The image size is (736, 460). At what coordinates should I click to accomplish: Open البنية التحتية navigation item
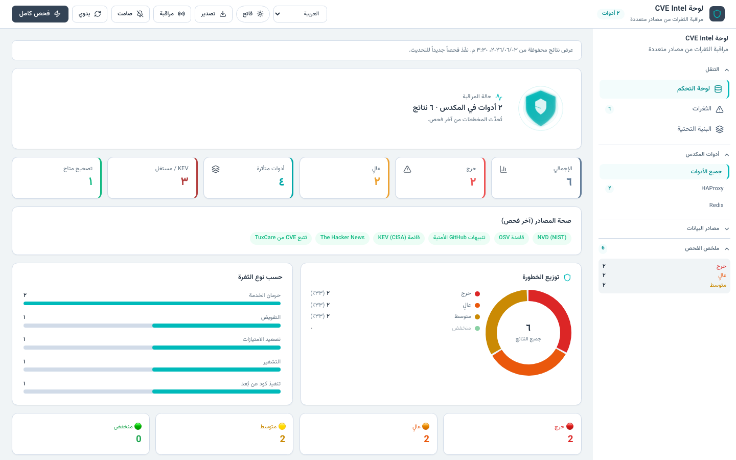(x=664, y=129)
